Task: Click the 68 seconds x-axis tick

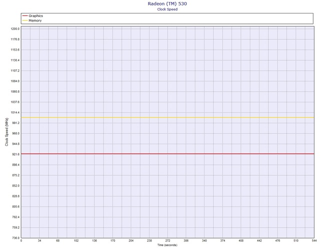Action: pos(57,240)
